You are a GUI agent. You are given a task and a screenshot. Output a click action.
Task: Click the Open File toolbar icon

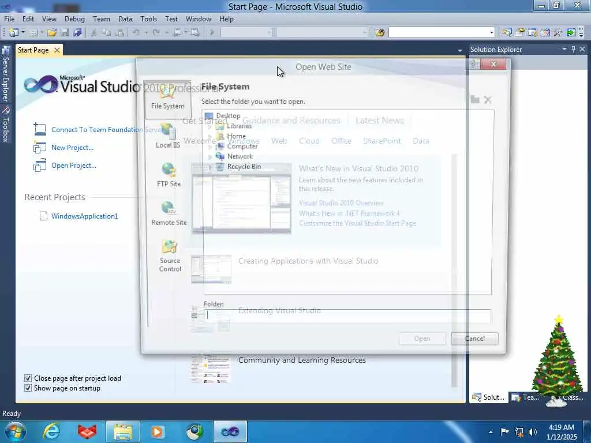51,33
